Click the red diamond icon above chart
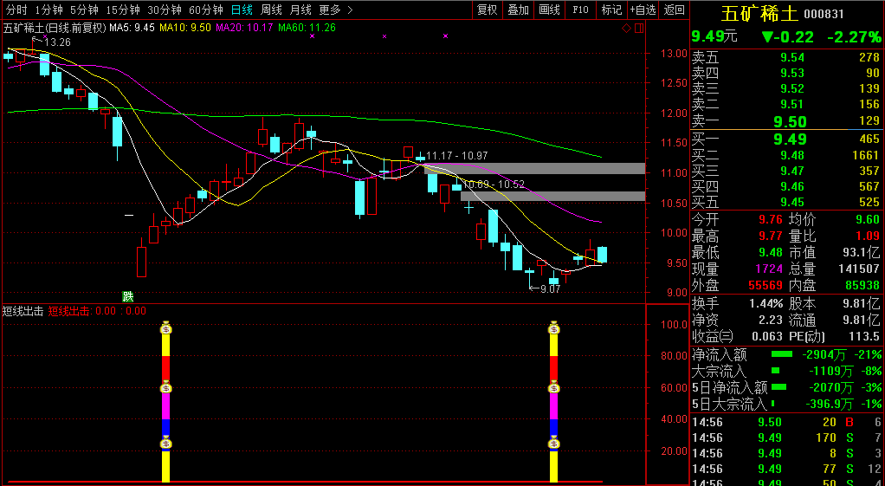Image resolution: width=885 pixels, height=486 pixels. click(x=626, y=28)
